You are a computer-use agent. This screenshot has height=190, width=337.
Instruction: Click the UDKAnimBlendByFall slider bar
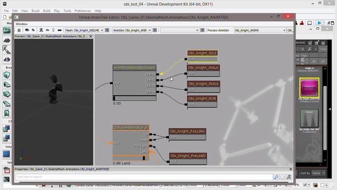(131, 158)
